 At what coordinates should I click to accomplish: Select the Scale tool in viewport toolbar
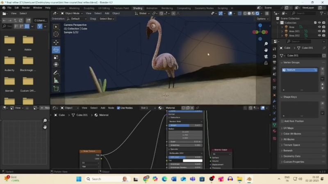(x=56, y=57)
